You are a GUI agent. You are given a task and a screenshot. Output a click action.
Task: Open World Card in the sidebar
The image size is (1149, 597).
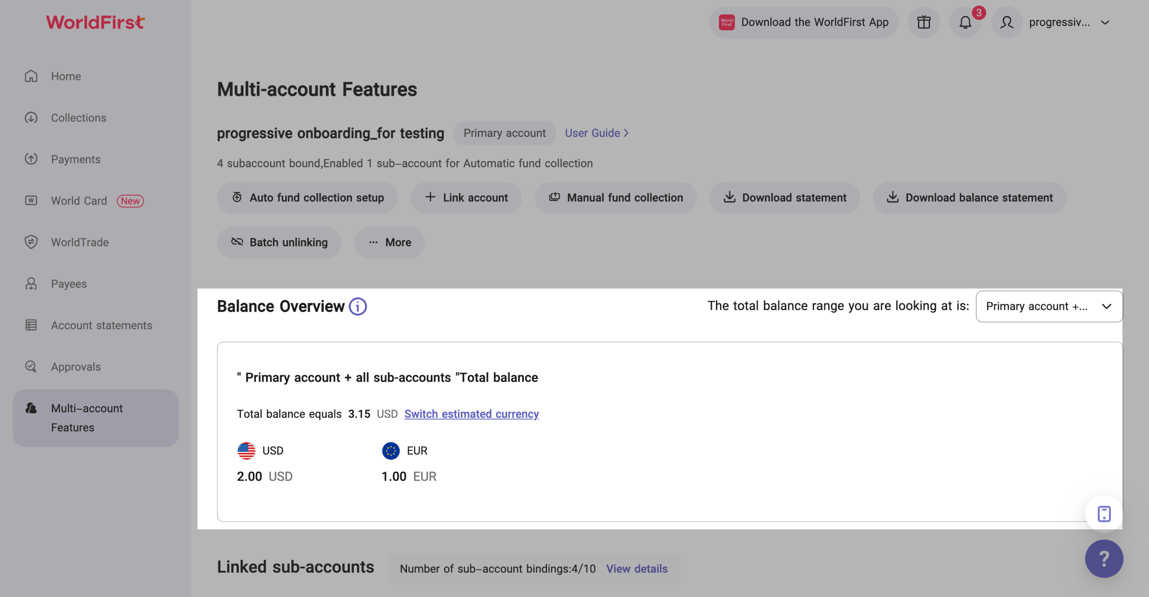pos(79,201)
